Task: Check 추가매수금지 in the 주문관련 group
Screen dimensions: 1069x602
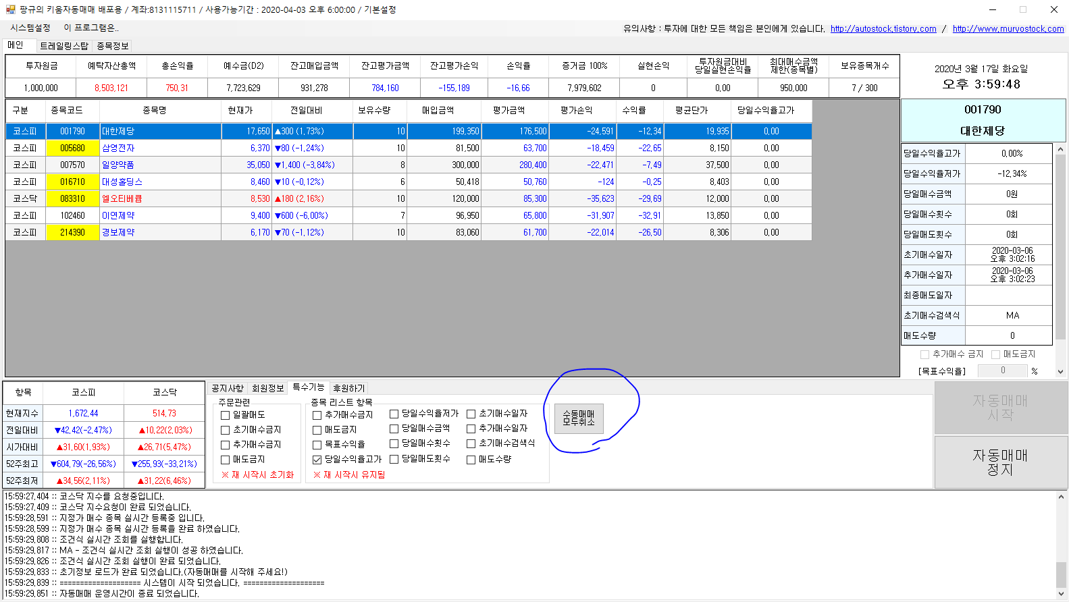Action: 226,445
